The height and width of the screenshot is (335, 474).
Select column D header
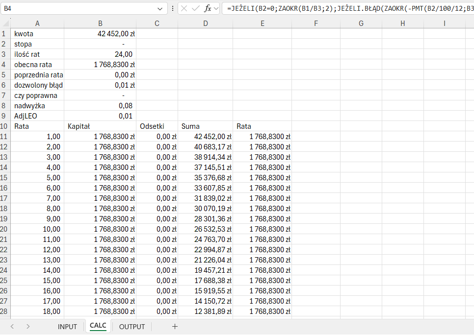205,23
